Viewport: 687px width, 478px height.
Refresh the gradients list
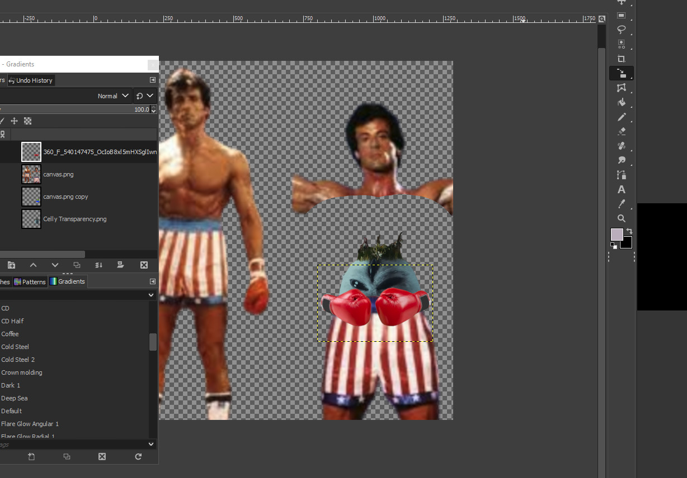point(138,456)
